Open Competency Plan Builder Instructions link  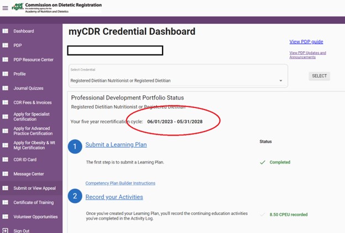121,183
